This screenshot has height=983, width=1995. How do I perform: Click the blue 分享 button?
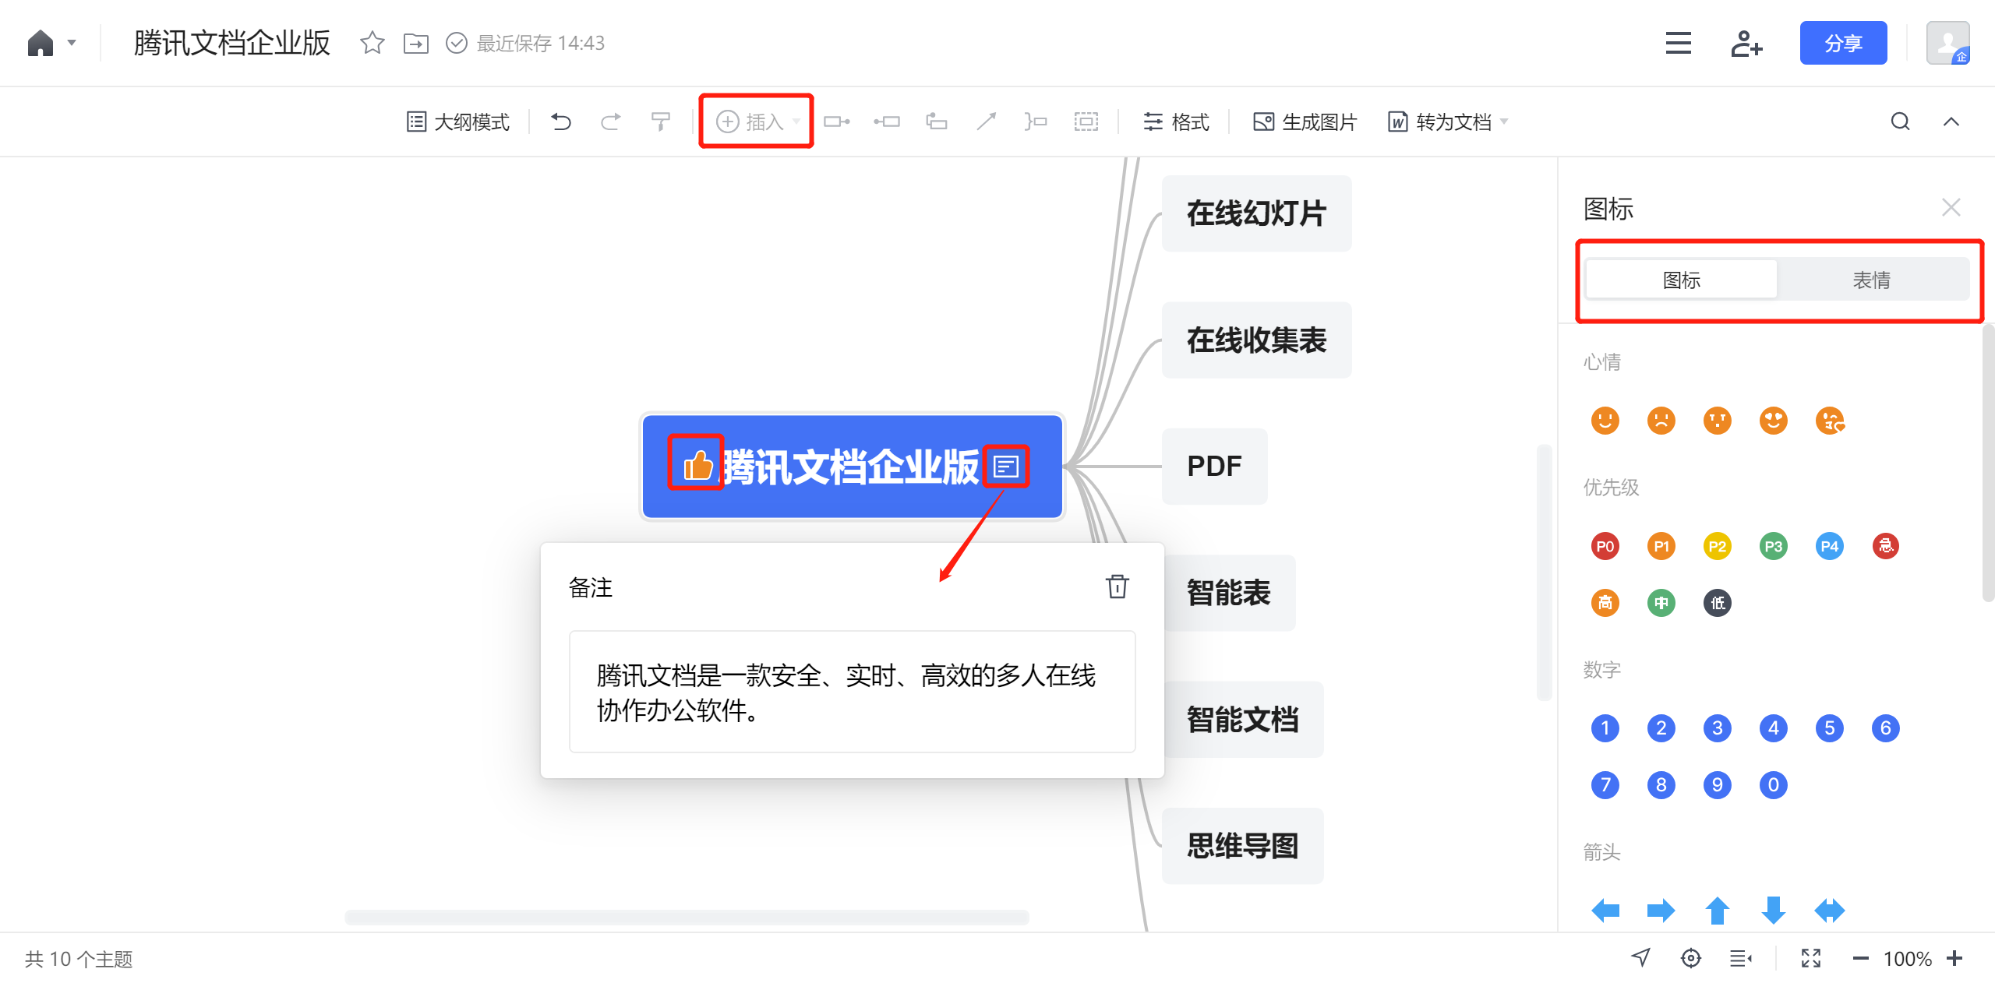point(1842,44)
